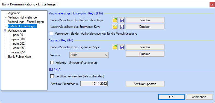This screenshot has height=103, width=215.
Task: Enable Authorisierungs Key für Verschlüsselung checkbox
Action: pyautogui.click(x=52, y=33)
